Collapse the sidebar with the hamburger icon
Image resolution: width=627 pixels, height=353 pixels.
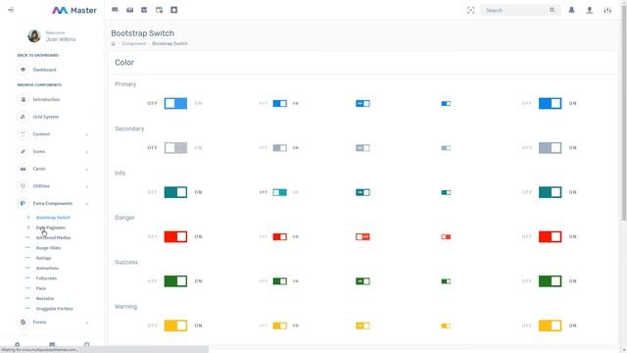[x=11, y=10]
